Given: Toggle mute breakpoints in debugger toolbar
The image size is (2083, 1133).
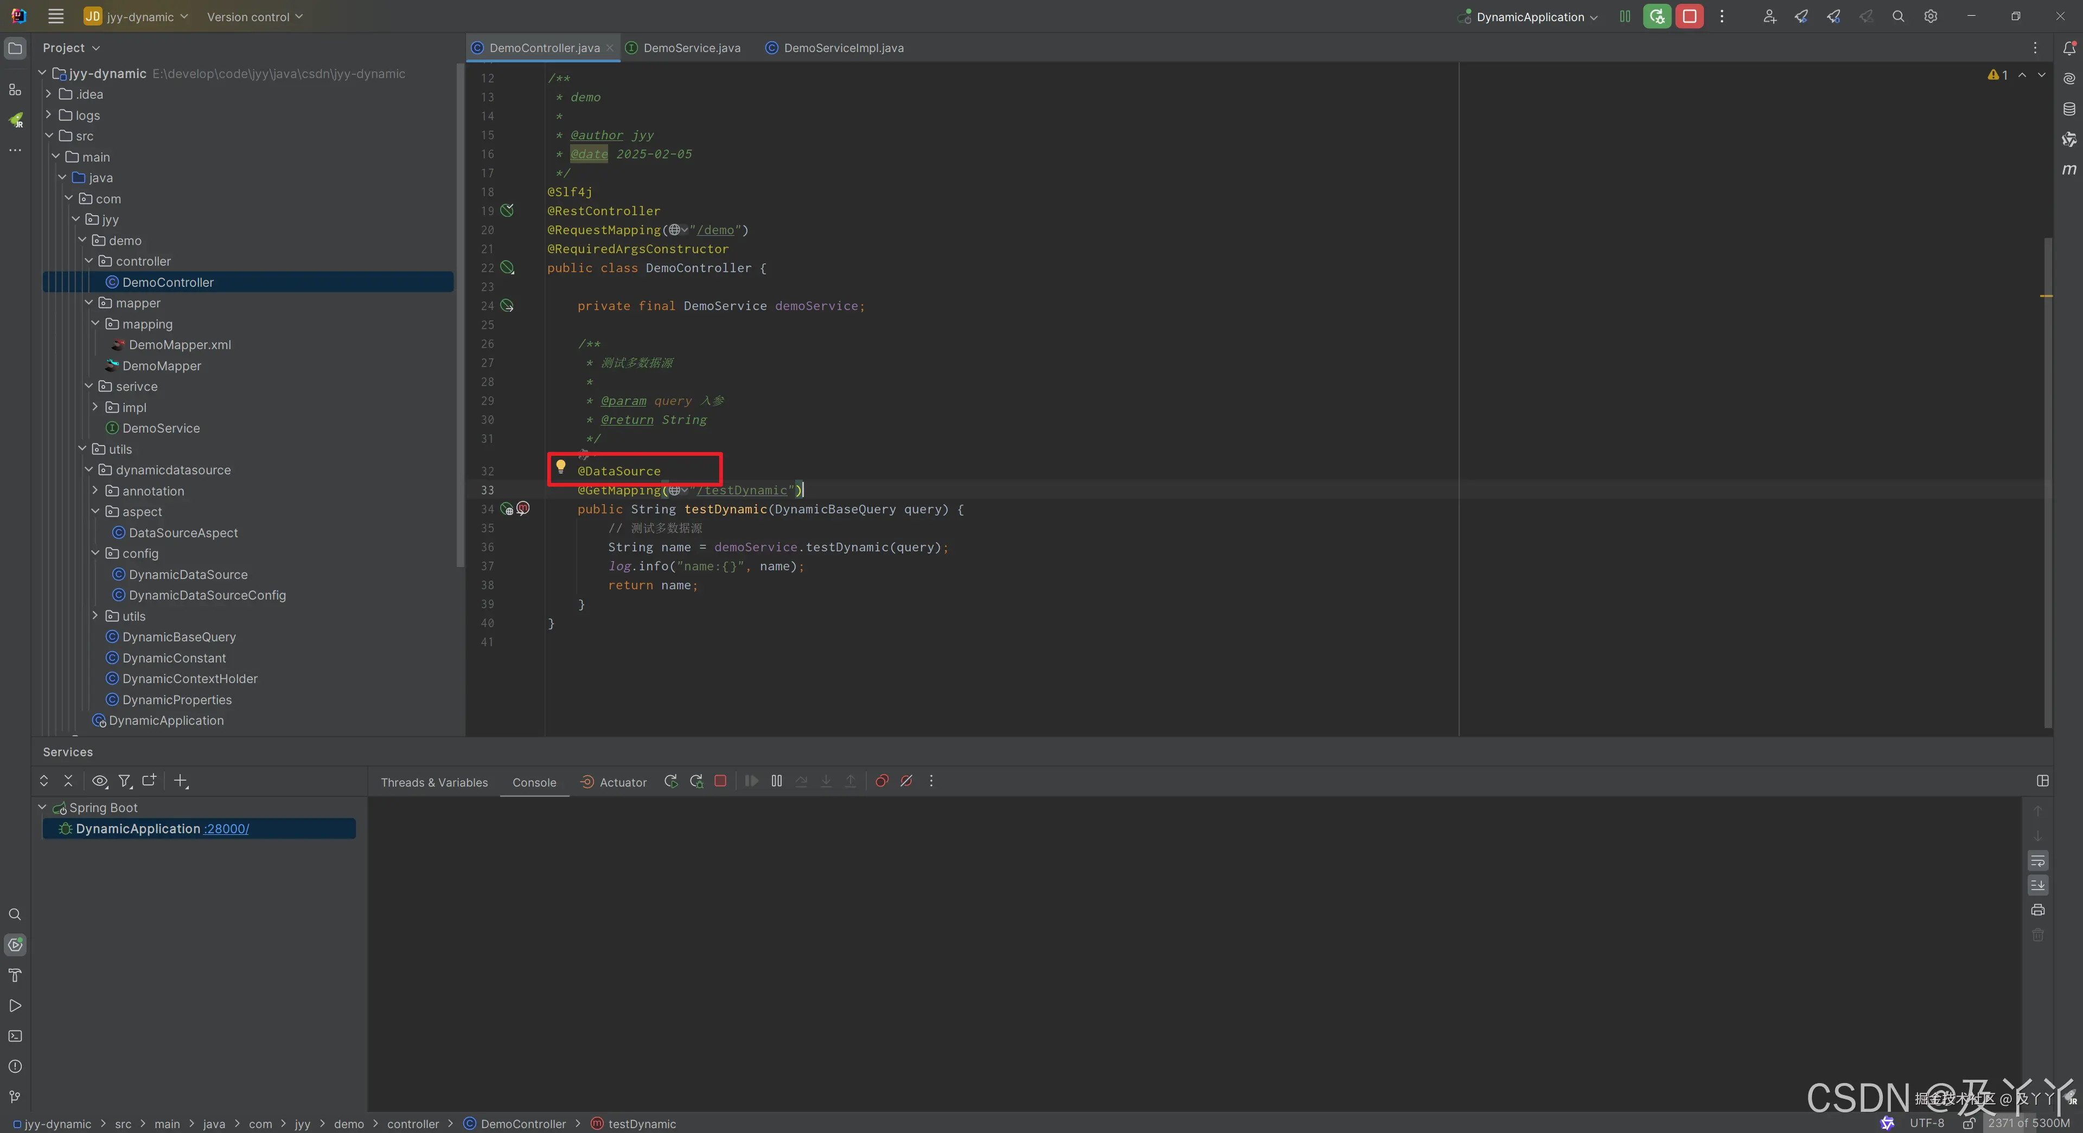Looking at the screenshot, I should 906,781.
